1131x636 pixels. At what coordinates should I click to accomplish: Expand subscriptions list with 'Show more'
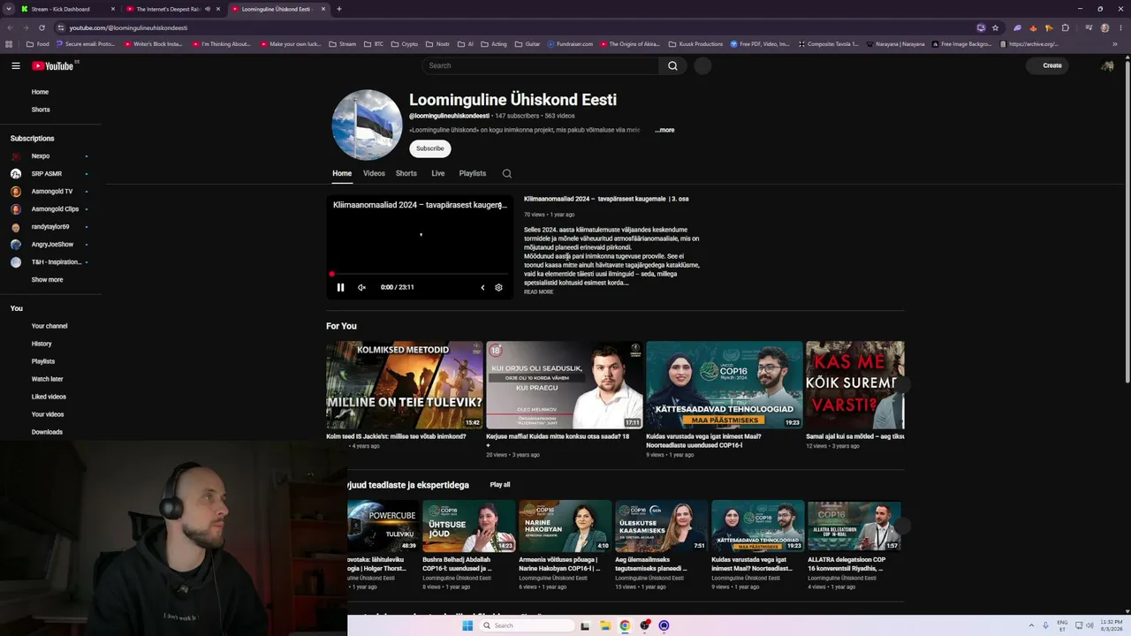coord(48,280)
